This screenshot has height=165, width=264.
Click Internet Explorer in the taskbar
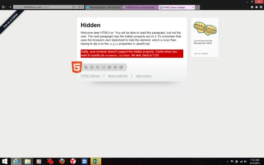[16, 161]
